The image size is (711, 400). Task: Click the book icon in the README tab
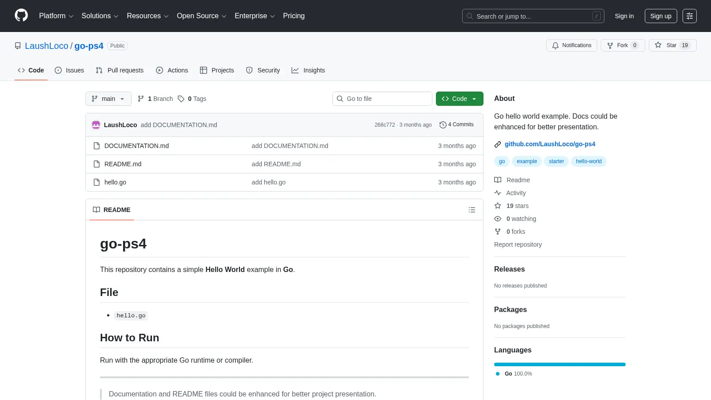pyautogui.click(x=96, y=210)
